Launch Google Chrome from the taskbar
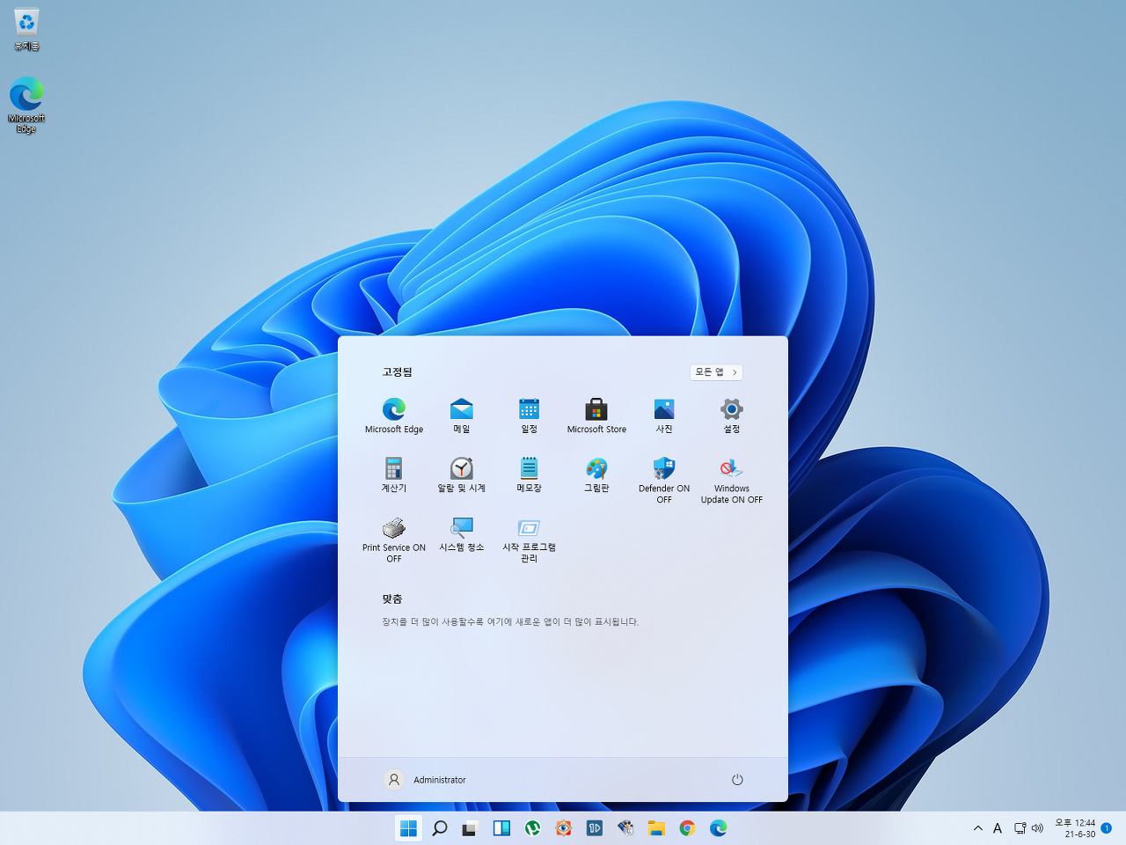1126x845 pixels. [687, 828]
